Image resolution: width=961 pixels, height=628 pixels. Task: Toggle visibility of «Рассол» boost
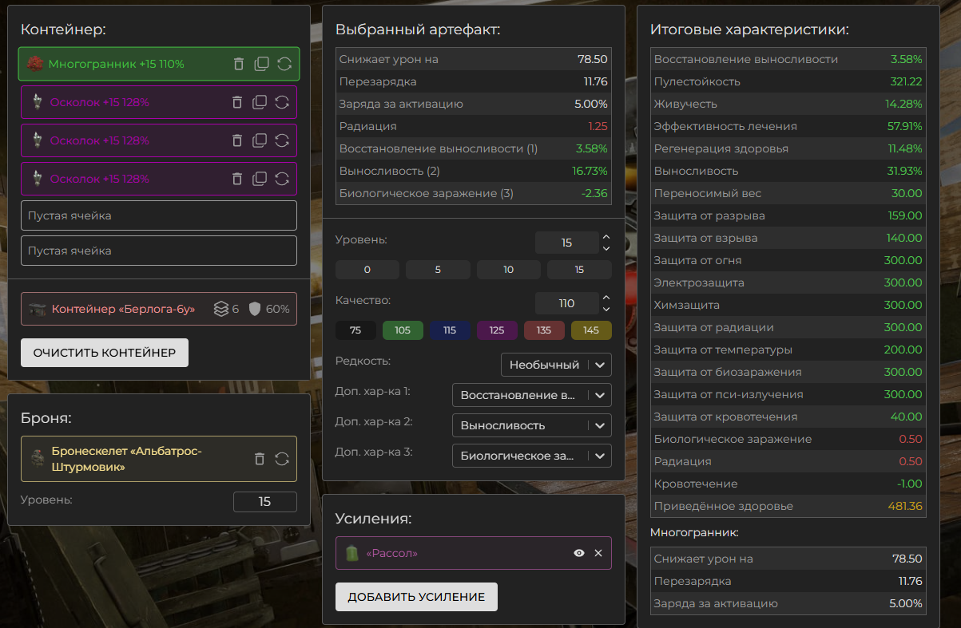pos(579,553)
